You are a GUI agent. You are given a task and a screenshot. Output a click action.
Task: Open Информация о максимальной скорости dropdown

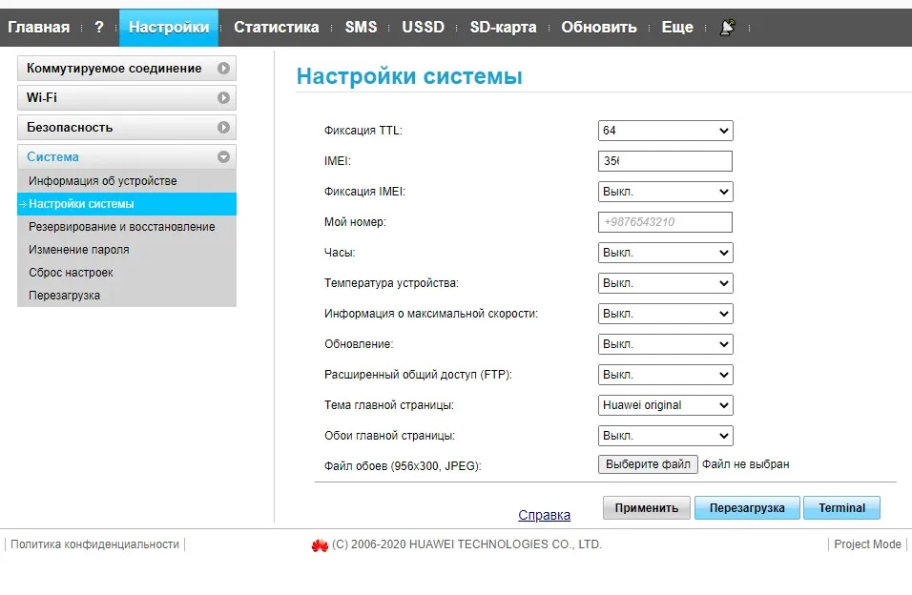665,314
